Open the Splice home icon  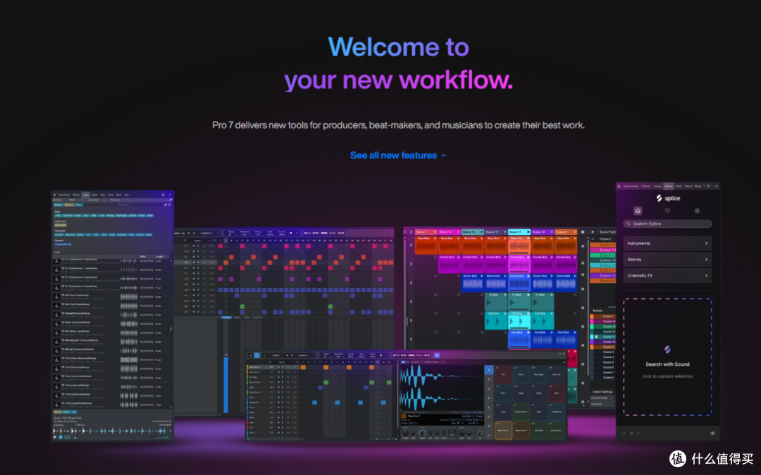pyautogui.click(x=638, y=211)
